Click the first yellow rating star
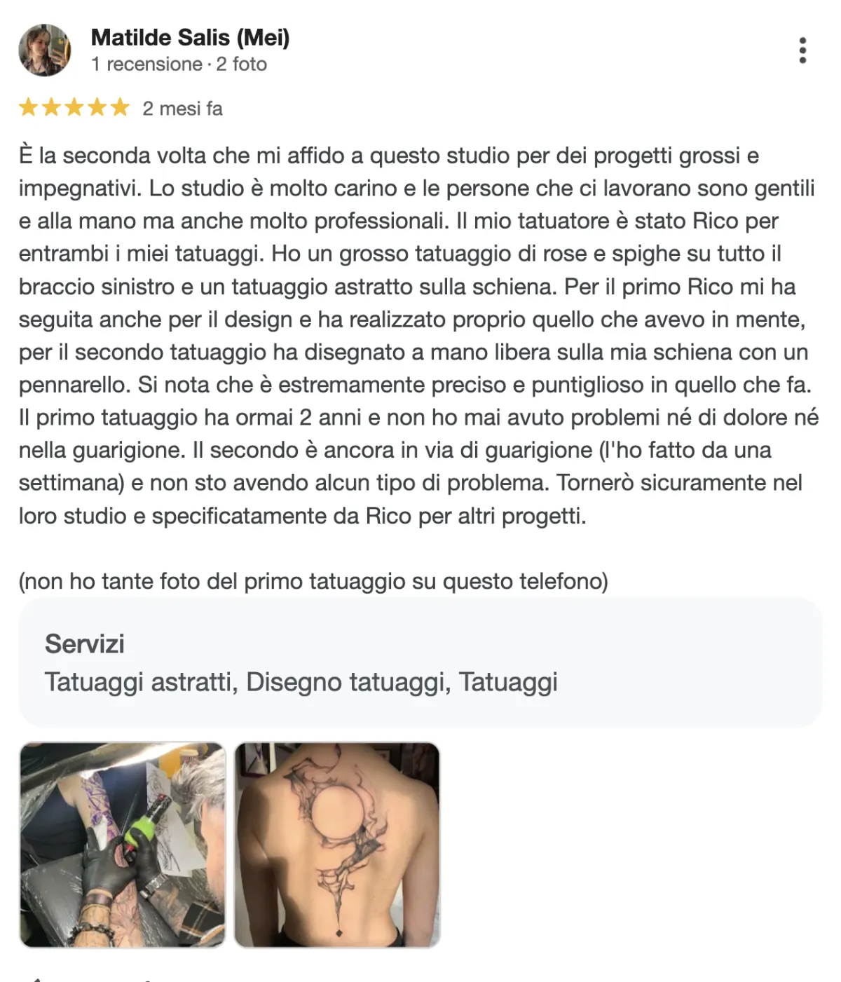This screenshot has height=982, width=841. [x=29, y=107]
